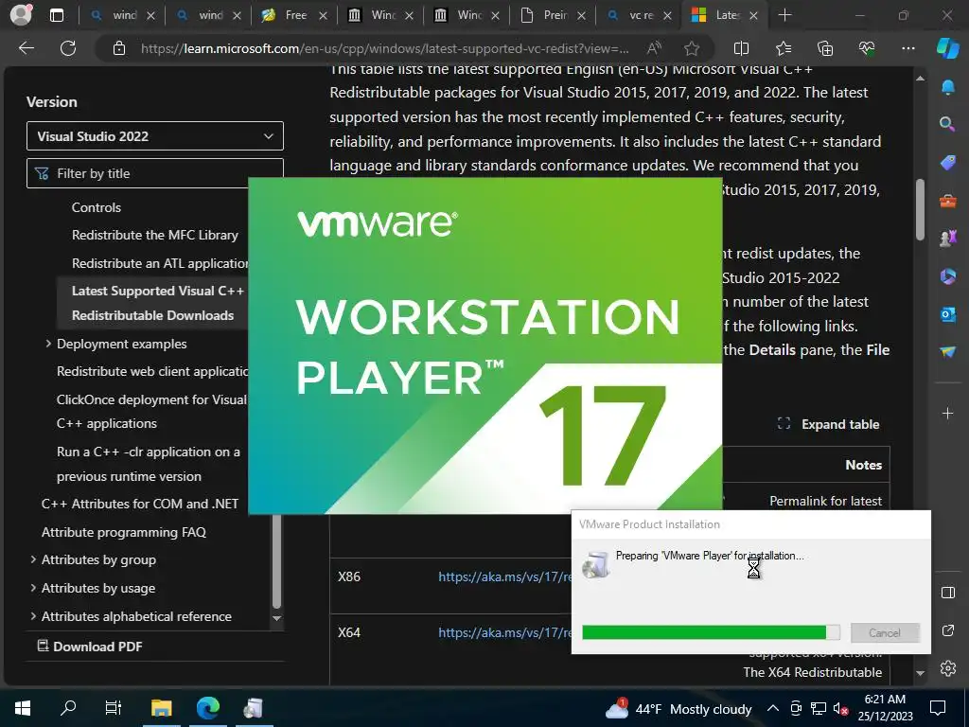
Task: Add a sidebar app with plus icon
Action: tap(947, 414)
